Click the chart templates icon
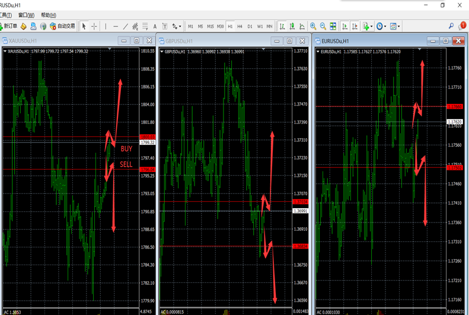Viewport: 469px width, 315px height. (393, 26)
